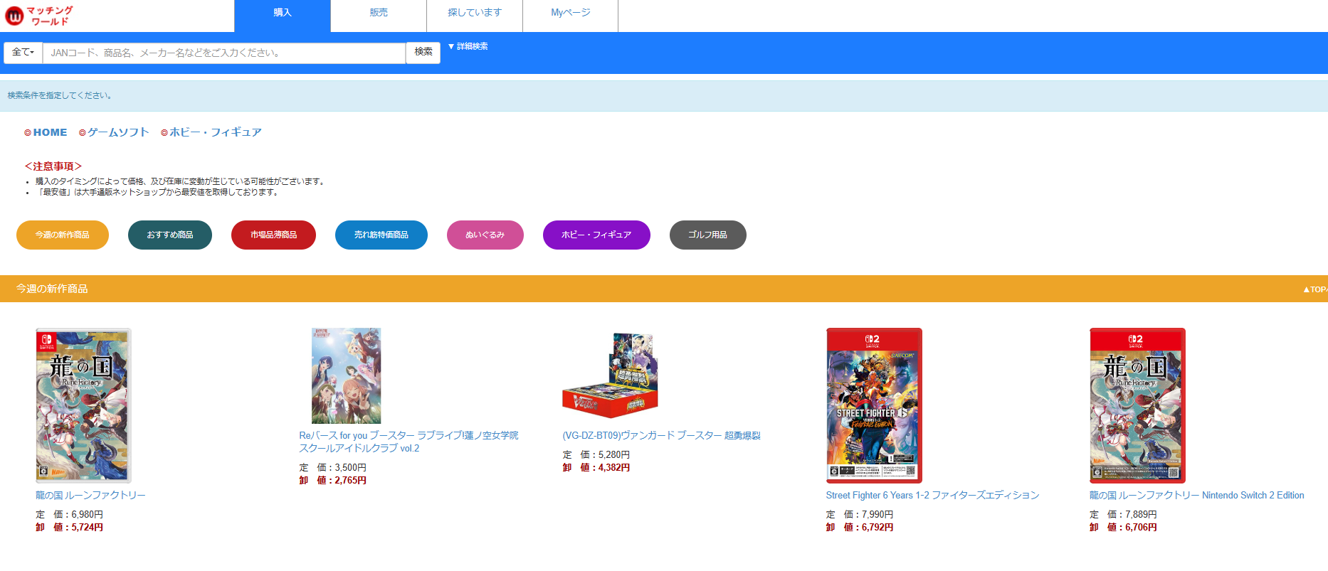Select the 売れ筋特価商品 pill button

[381, 235]
